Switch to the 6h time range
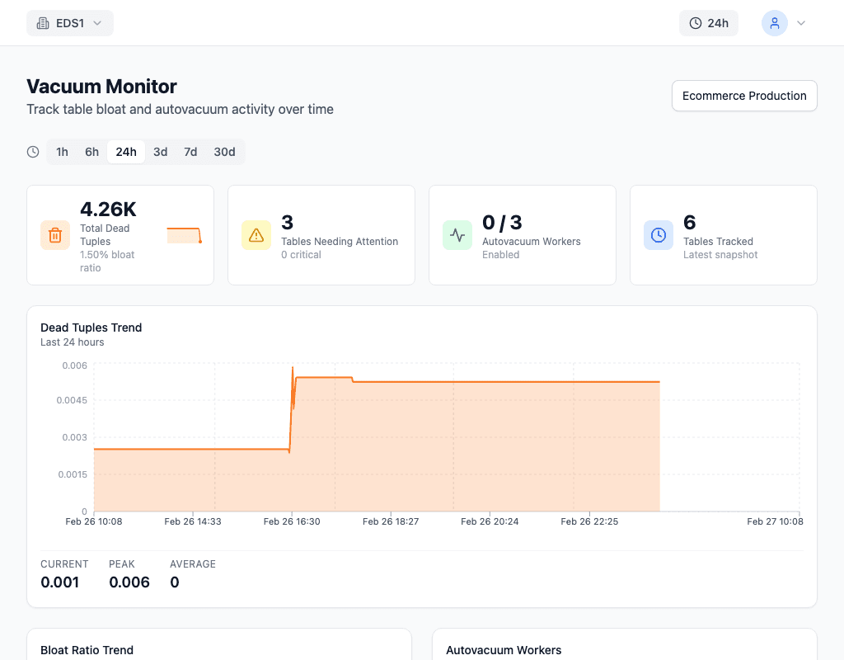The width and height of the screenshot is (844, 660). (91, 152)
